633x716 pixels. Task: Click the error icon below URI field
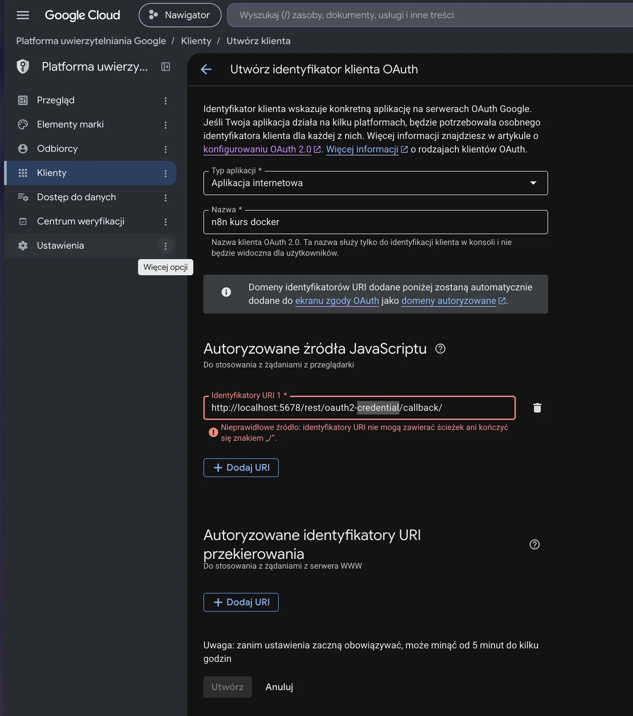click(213, 432)
